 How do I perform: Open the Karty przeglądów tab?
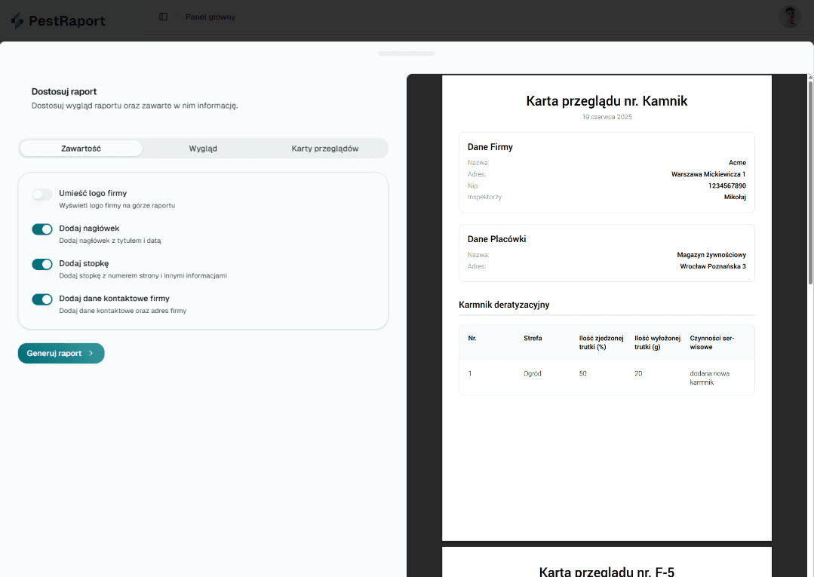[x=325, y=149]
